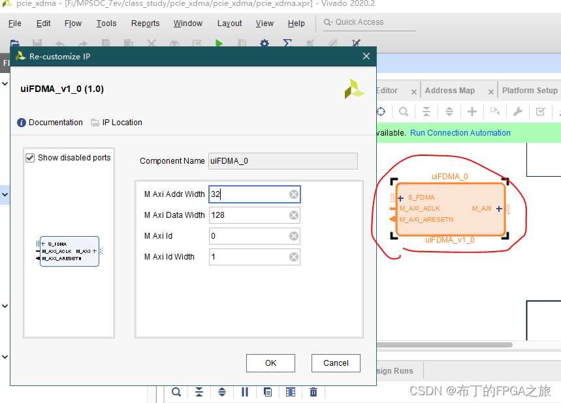Open the Window menu
Screen dimensions: 561x403
[188, 23]
